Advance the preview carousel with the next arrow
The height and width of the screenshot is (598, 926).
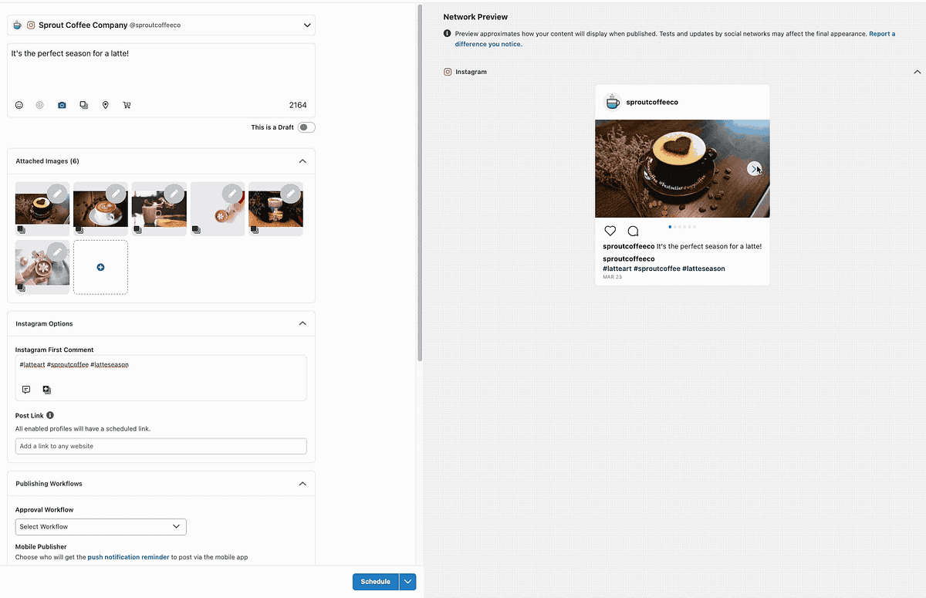point(755,168)
